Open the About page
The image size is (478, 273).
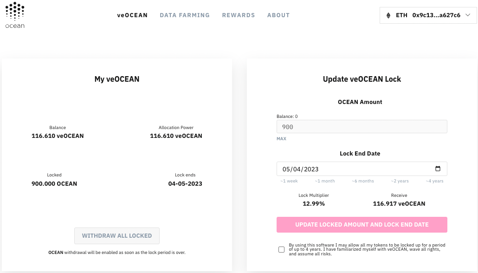278,15
